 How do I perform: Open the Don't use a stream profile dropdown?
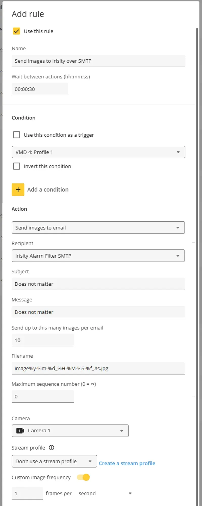point(54,461)
